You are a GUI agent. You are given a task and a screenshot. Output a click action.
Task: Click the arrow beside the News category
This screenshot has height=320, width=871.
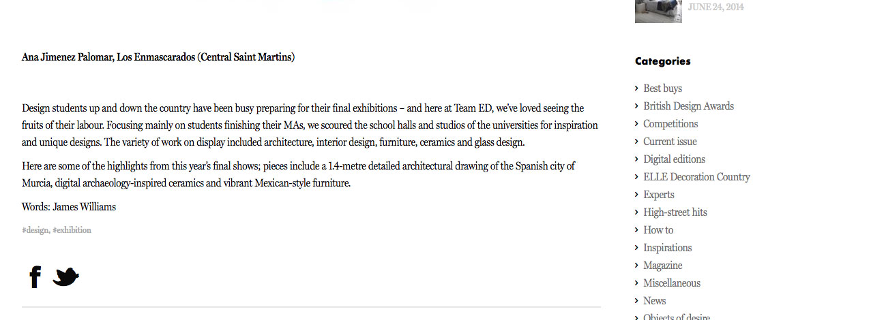[x=637, y=301]
